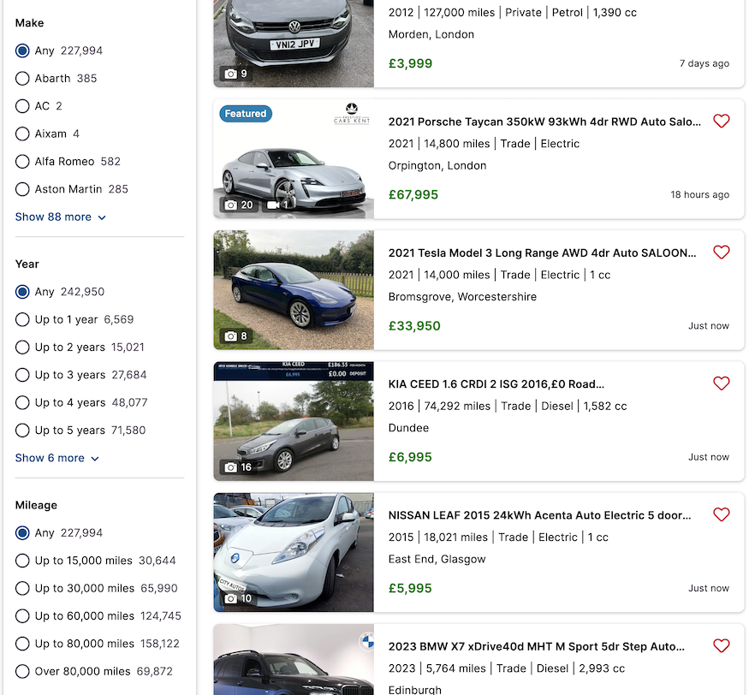The height and width of the screenshot is (695, 749).
Task: Click Dundee location on KIA listing
Action: [x=408, y=428]
